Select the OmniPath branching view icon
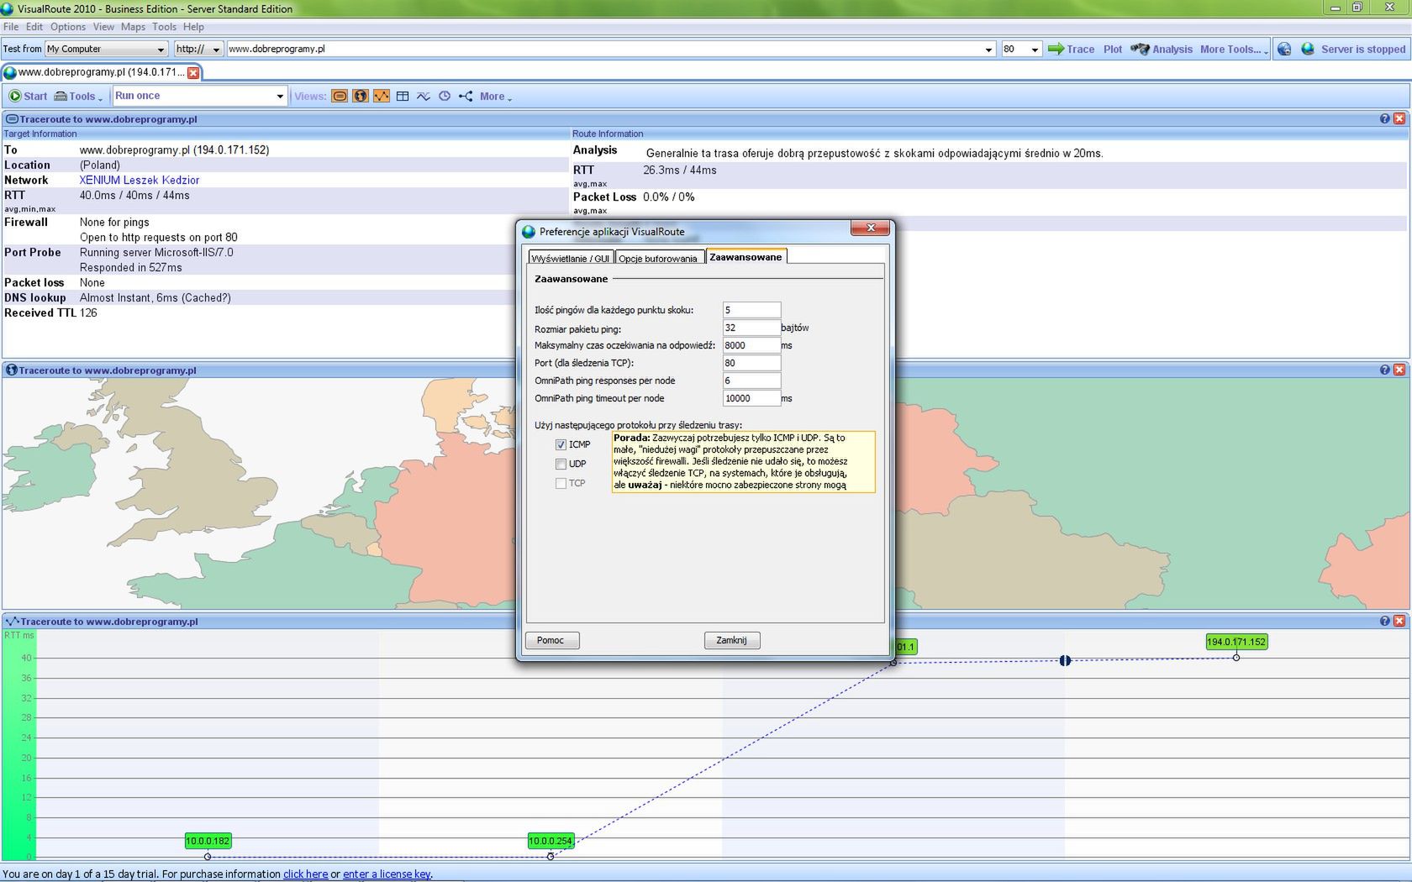 466,97
